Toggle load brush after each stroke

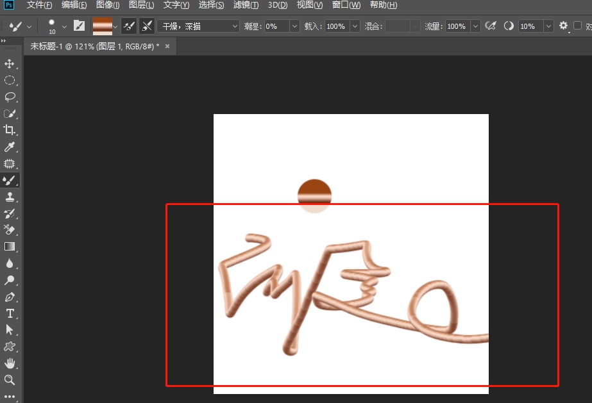[x=128, y=26]
